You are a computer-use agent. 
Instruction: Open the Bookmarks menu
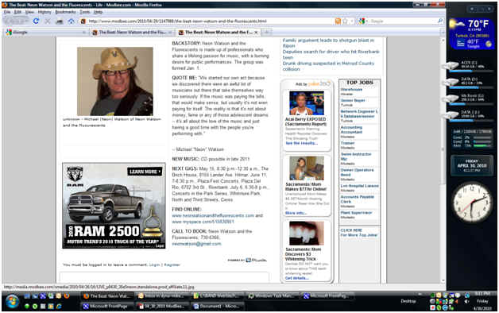click(x=66, y=12)
